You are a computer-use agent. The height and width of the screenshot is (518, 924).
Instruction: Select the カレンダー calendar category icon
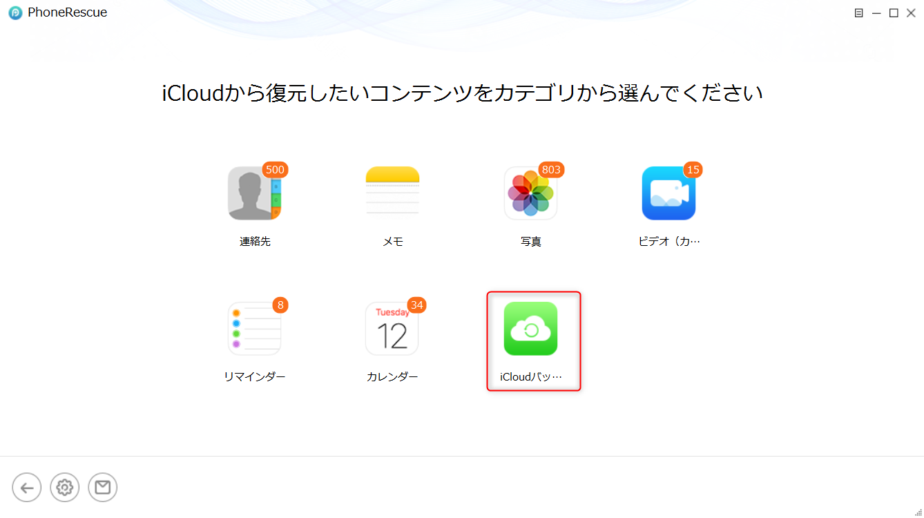point(392,329)
